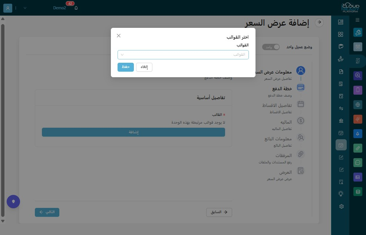Open the four-squares grid sidebar icon

[x=341, y=34]
